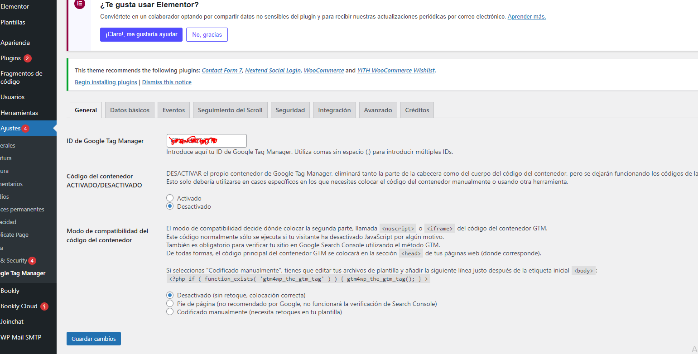Select the Desactivado container code radio
698x354 pixels.
170,206
